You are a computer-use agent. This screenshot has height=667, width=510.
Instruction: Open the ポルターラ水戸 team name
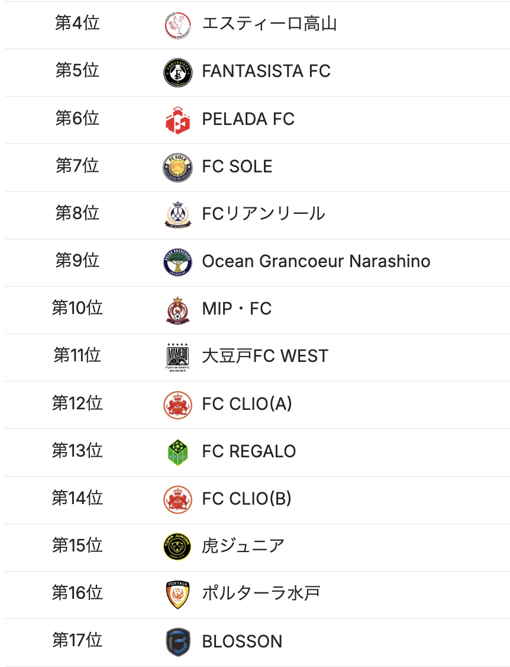click(x=261, y=594)
